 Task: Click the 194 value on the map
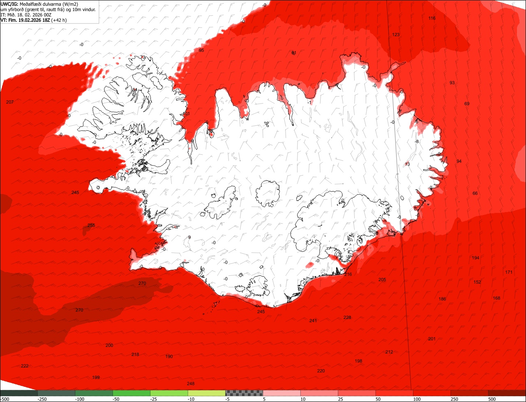[475, 258]
